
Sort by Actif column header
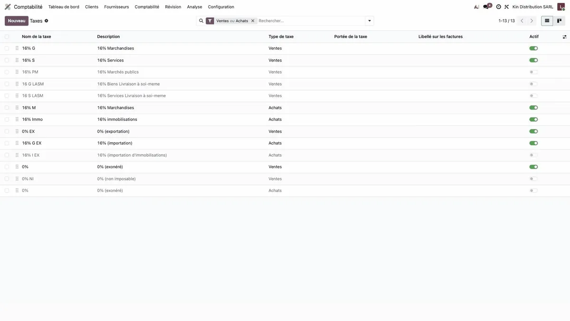tap(534, 37)
